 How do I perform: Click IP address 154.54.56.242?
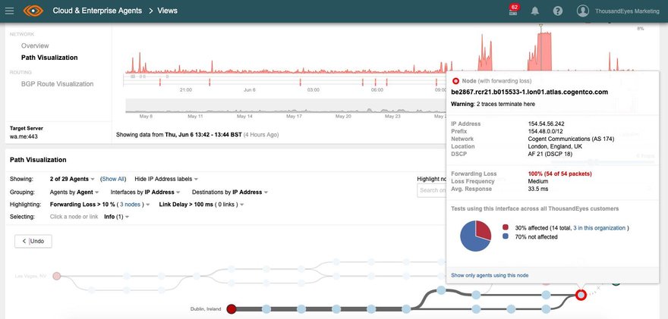(546, 124)
